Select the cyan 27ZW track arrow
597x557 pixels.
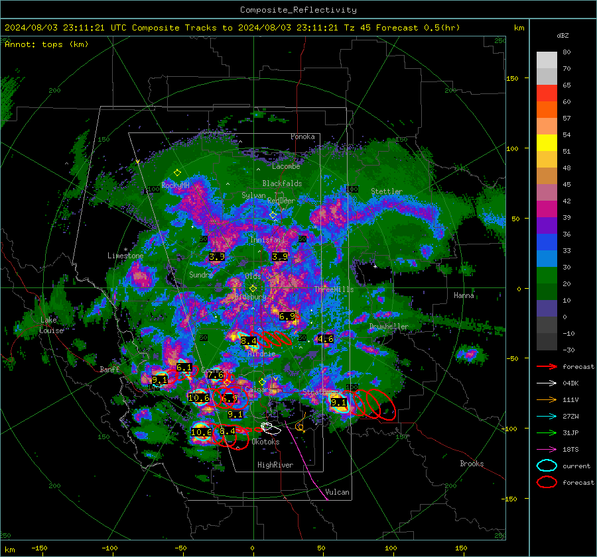pyautogui.click(x=547, y=417)
